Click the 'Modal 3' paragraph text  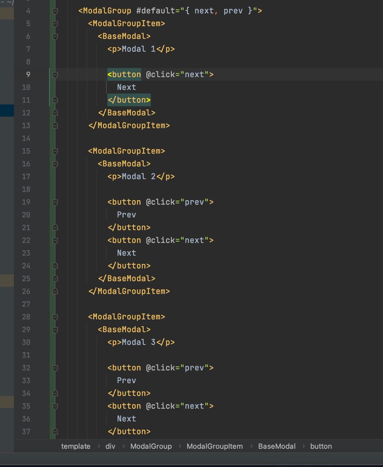(x=139, y=342)
